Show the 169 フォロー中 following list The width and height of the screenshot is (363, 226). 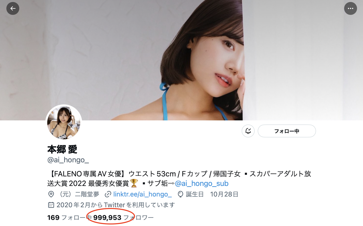point(67,217)
